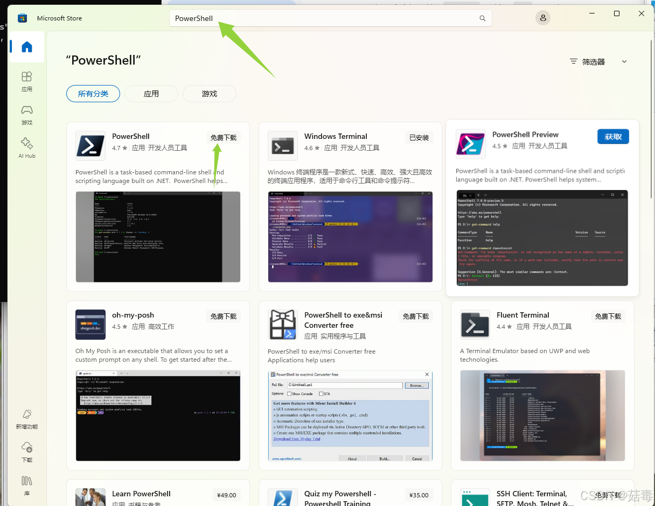
Task: Click the PowerShell card 4.7 rating
Action: click(x=120, y=147)
